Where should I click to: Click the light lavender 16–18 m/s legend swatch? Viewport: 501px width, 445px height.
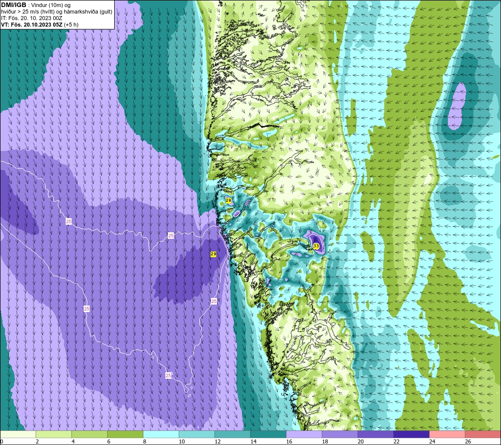click(304, 434)
